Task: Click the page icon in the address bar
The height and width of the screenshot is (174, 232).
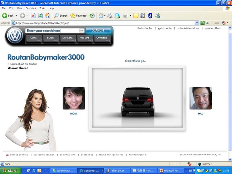Action: tap(13, 23)
